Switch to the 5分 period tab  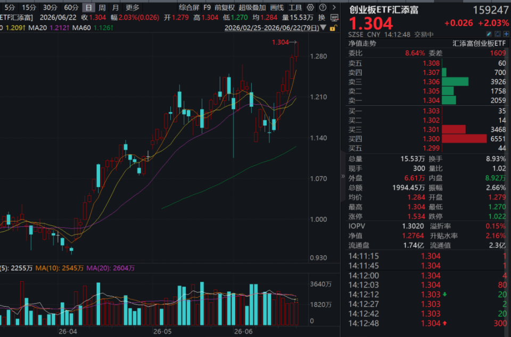[x=10, y=7]
